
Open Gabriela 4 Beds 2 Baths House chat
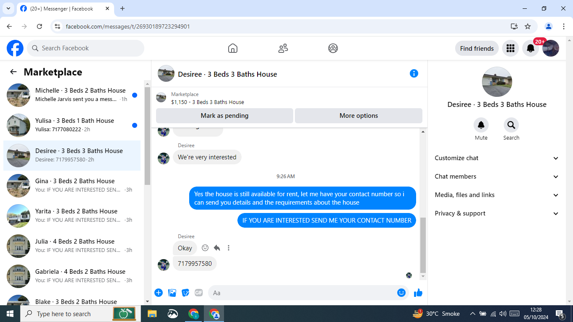tap(72, 276)
